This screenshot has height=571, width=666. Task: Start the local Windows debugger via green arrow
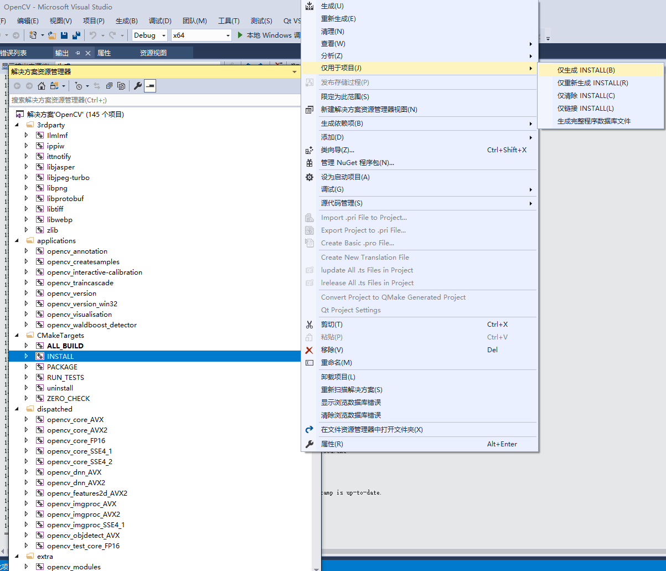(x=240, y=35)
